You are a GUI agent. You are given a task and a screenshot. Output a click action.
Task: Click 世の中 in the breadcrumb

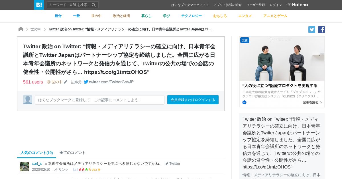36,29
